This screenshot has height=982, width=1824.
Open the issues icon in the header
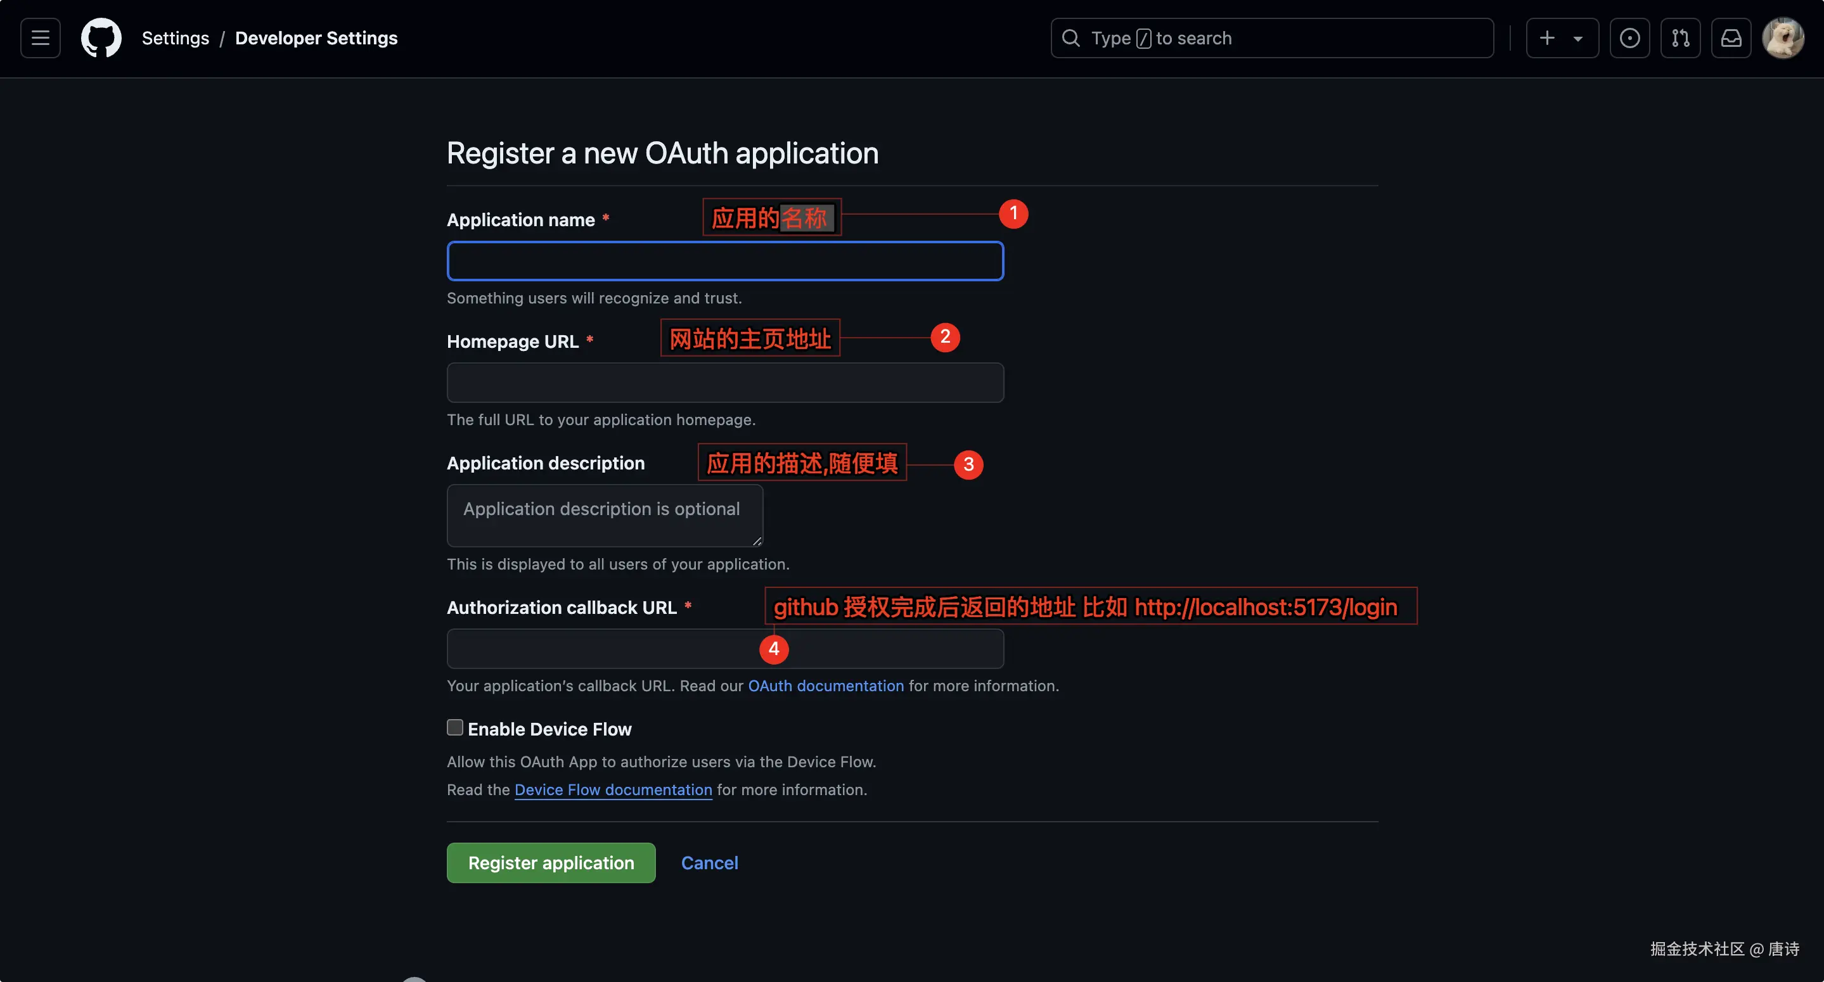pyautogui.click(x=1629, y=38)
